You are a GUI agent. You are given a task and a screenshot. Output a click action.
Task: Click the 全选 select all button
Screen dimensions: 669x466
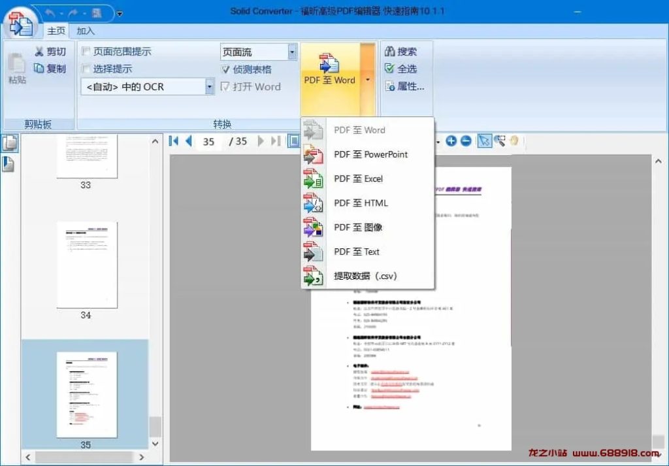400,69
